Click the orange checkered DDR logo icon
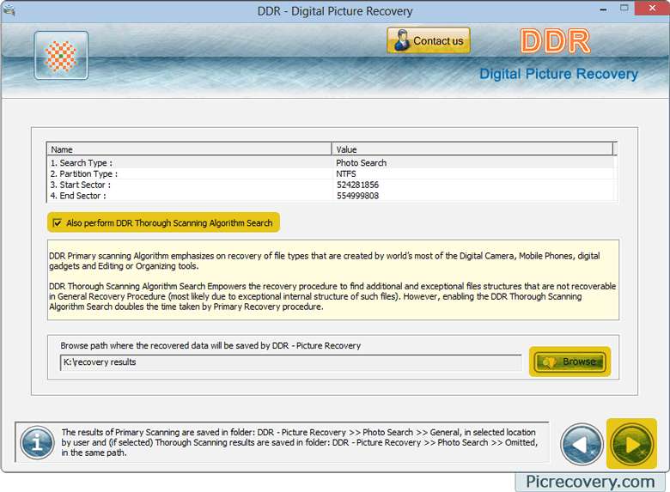Screen dimensions: 670x492 tap(61, 56)
